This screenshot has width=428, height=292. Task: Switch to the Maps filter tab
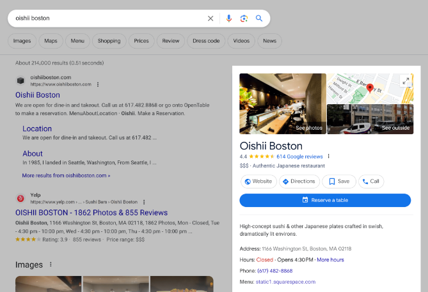[51, 41]
